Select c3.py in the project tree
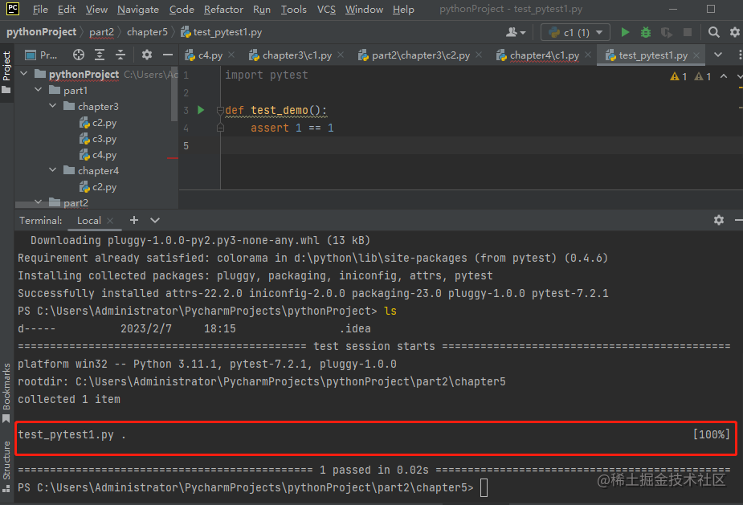The height and width of the screenshot is (505, 743). coord(98,139)
